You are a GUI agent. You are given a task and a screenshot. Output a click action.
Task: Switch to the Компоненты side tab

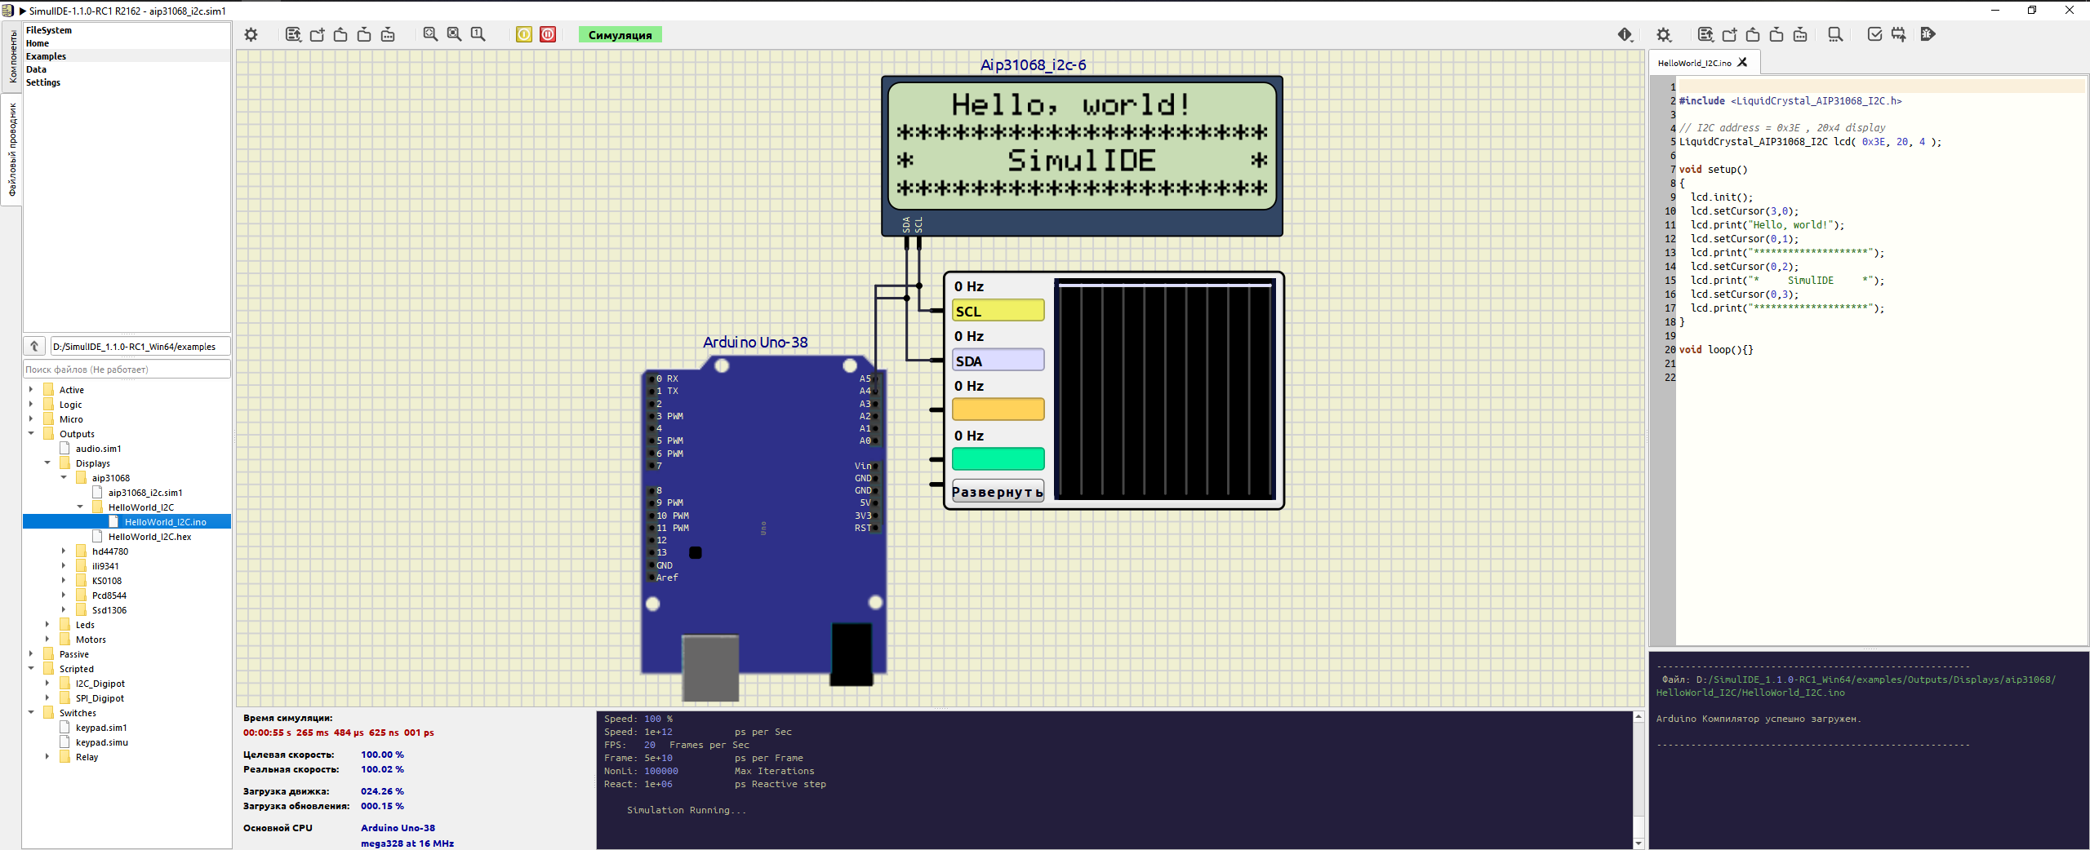point(11,57)
